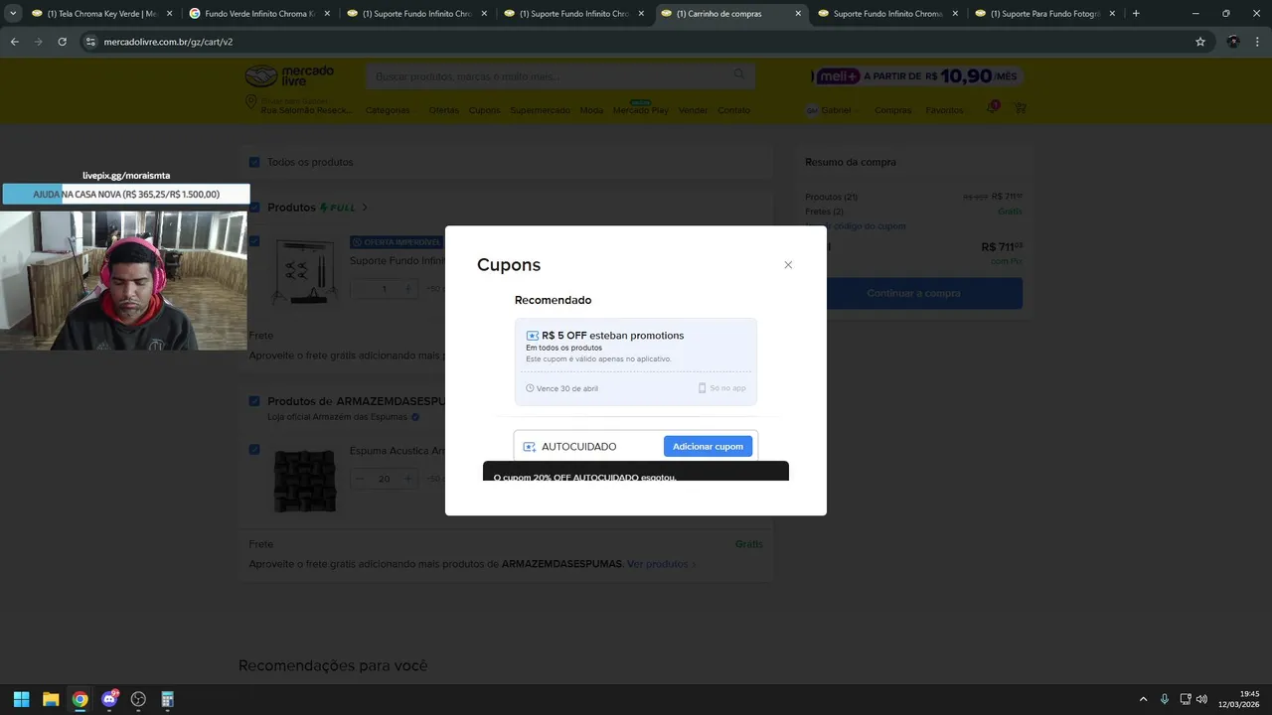
Task: Toggle the Todos os produtos checkbox
Action: 254,162
